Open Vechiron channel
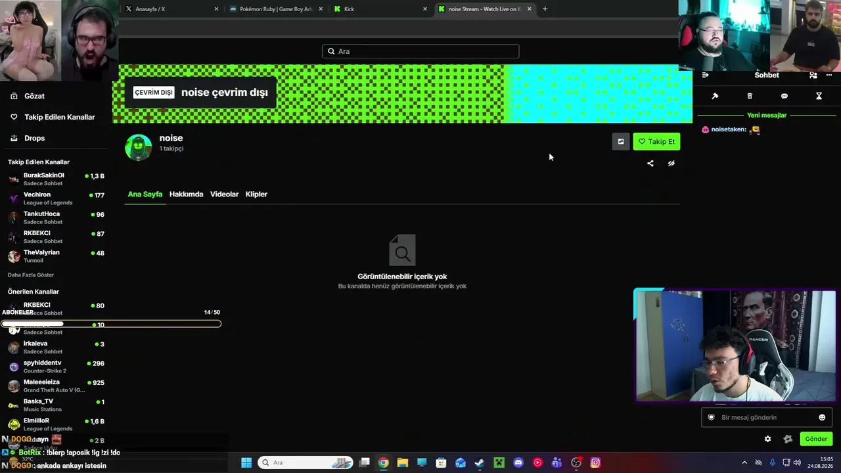Screen dimensions: 841x473 tap(57, 198)
